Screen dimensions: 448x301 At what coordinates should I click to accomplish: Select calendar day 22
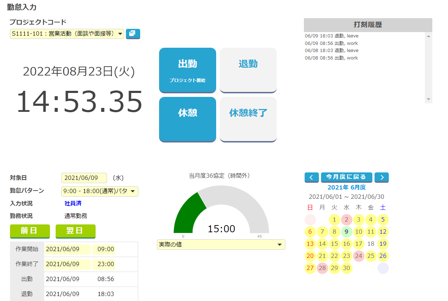click(x=335, y=256)
